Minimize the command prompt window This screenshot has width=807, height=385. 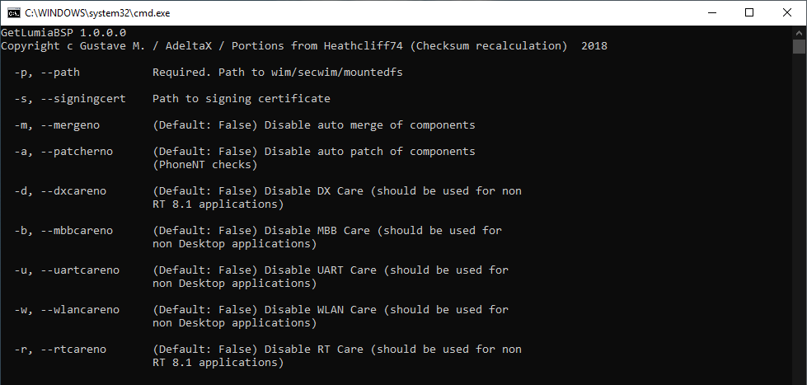tap(711, 13)
